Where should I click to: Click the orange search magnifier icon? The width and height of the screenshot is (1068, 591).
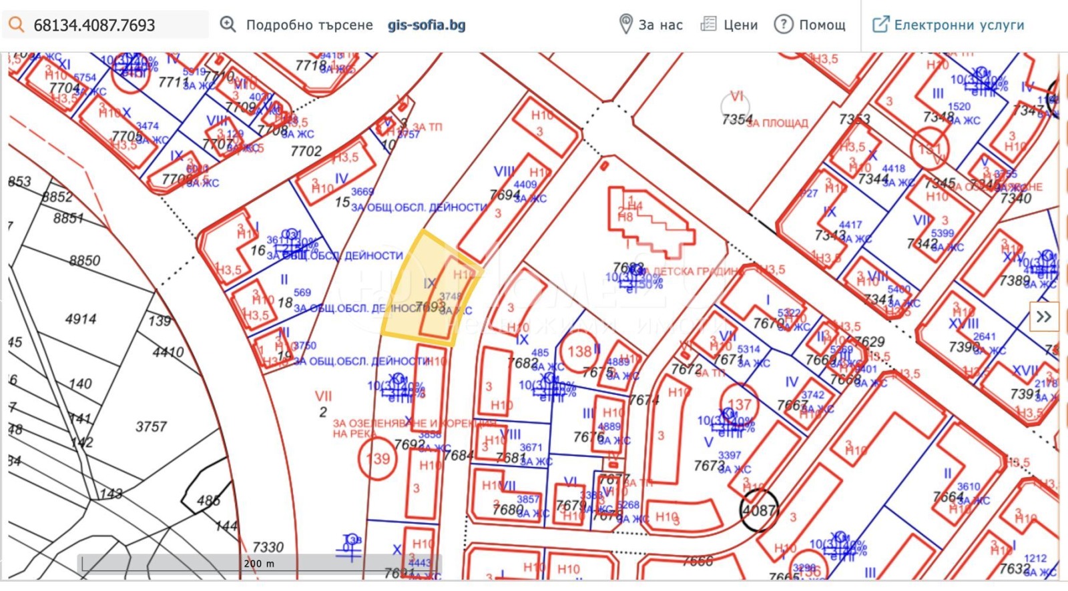[16, 25]
